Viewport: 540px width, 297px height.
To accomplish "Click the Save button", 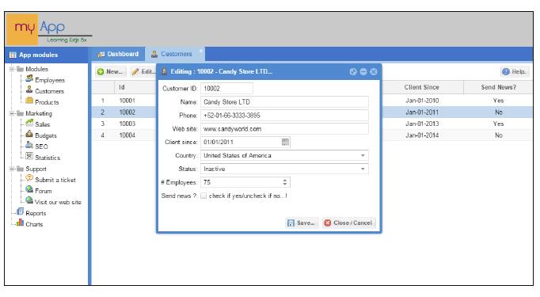I will pos(302,223).
